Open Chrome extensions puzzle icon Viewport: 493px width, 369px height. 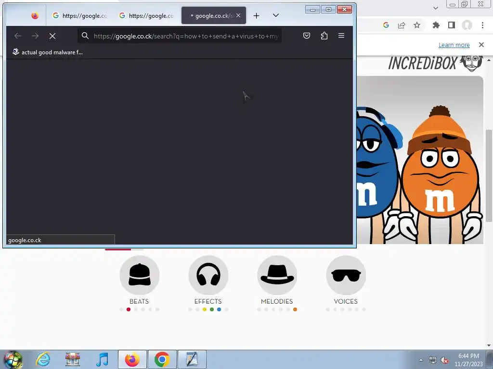coord(436,25)
